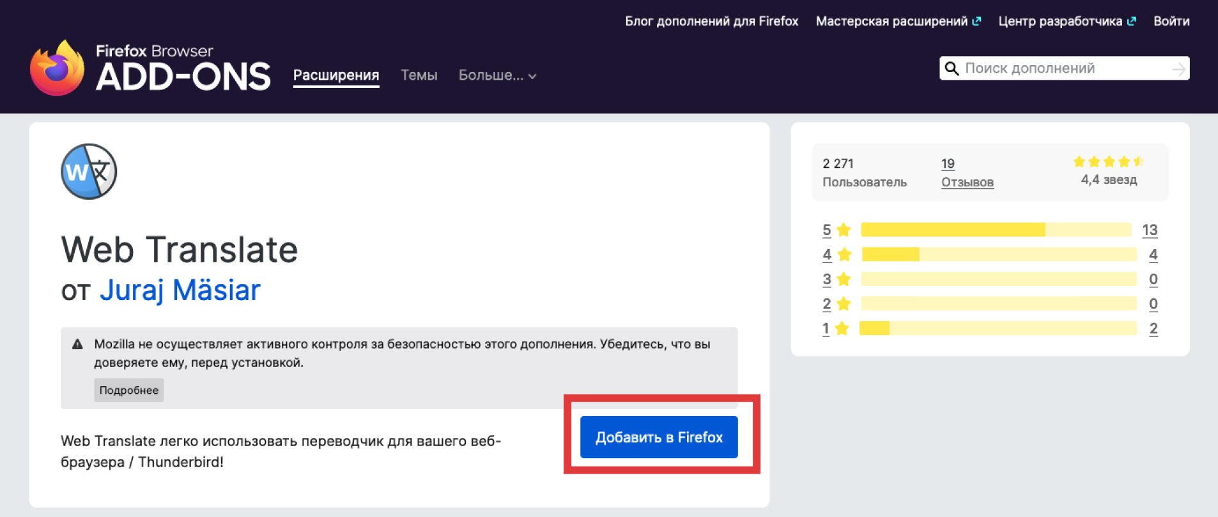Viewport: 1218px width, 517px height.
Task: Open the 0 three-star reviews count
Action: [x=1153, y=279]
